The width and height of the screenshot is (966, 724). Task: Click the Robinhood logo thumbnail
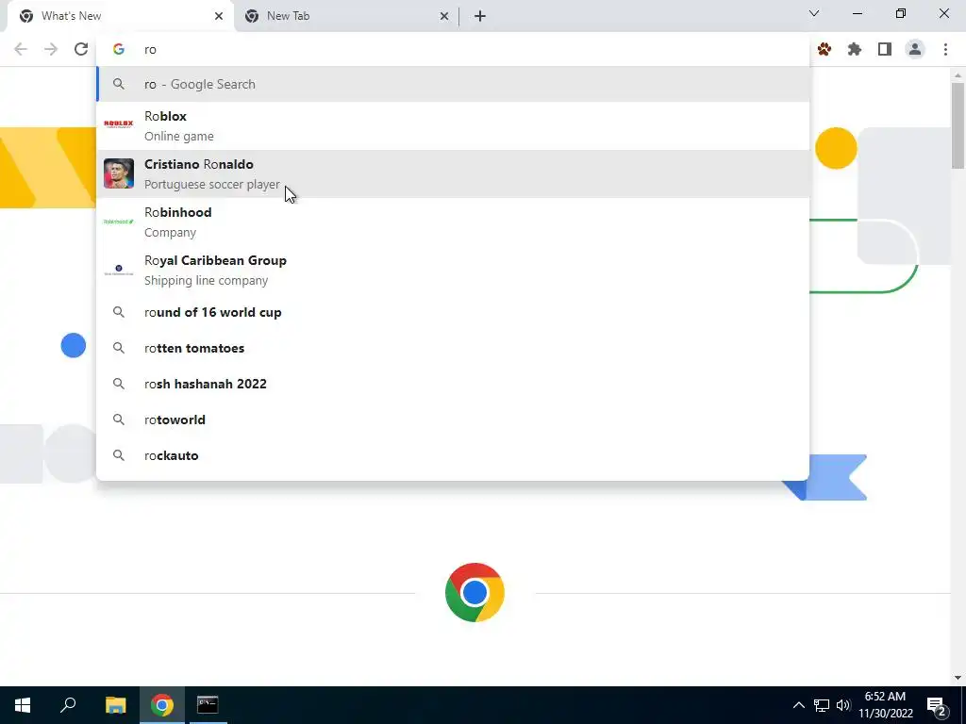118,222
